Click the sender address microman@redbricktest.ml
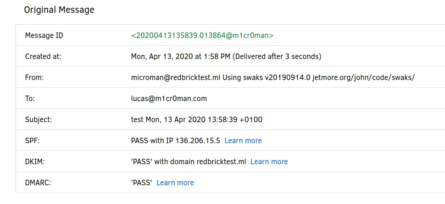The width and height of the screenshot is (445, 204). [176, 77]
